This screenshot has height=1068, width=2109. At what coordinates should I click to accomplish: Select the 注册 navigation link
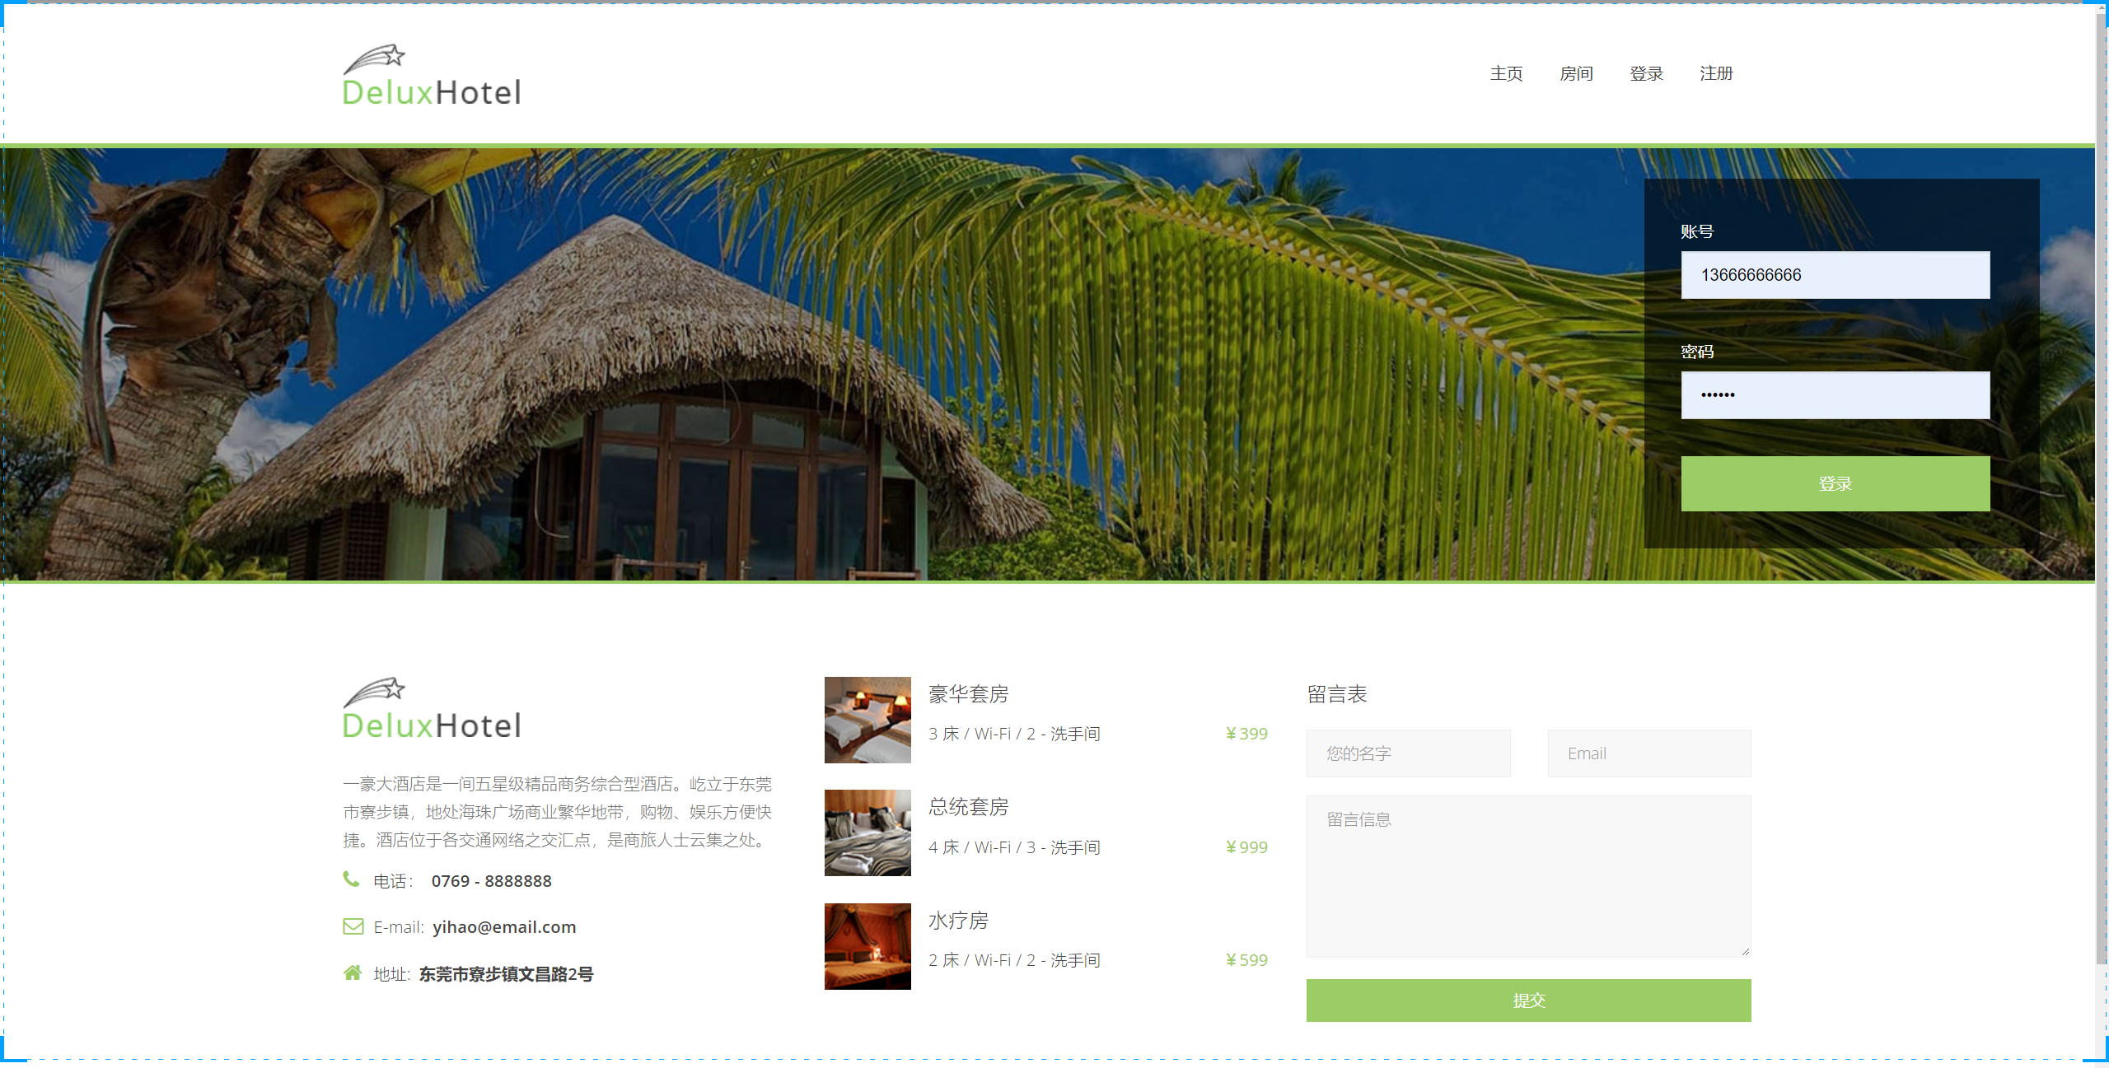[1715, 73]
